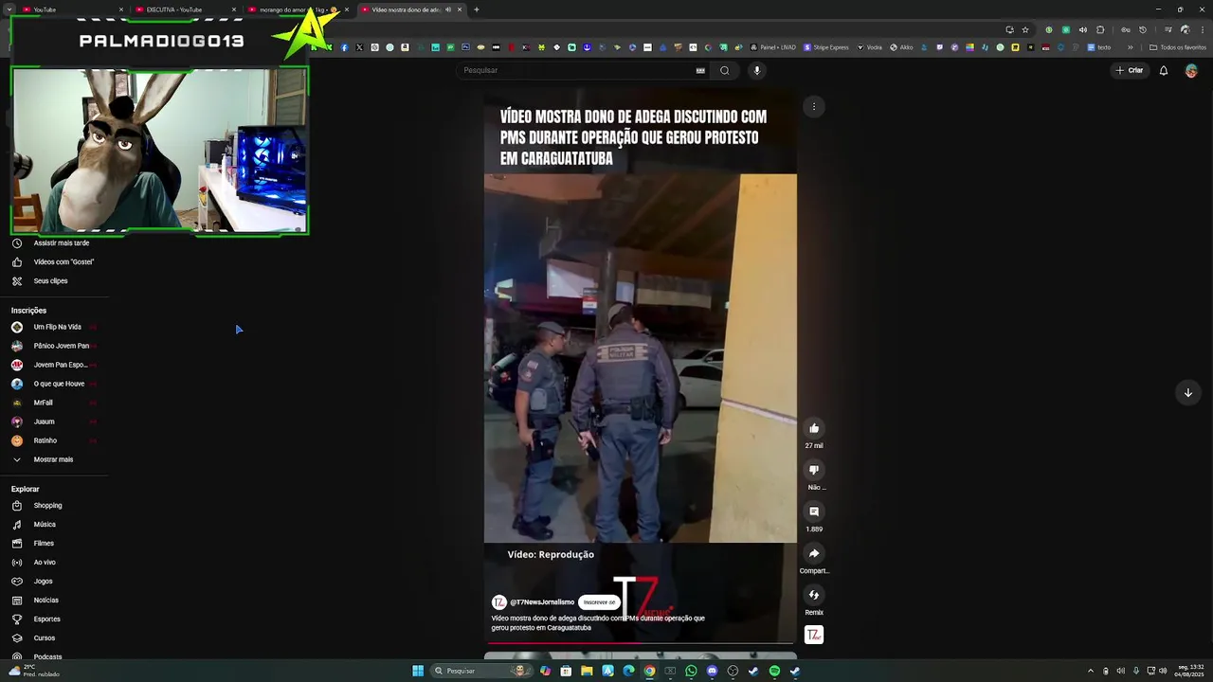Open the account avatar menu
Viewport: 1213px width, 682px height.
click(1191, 70)
